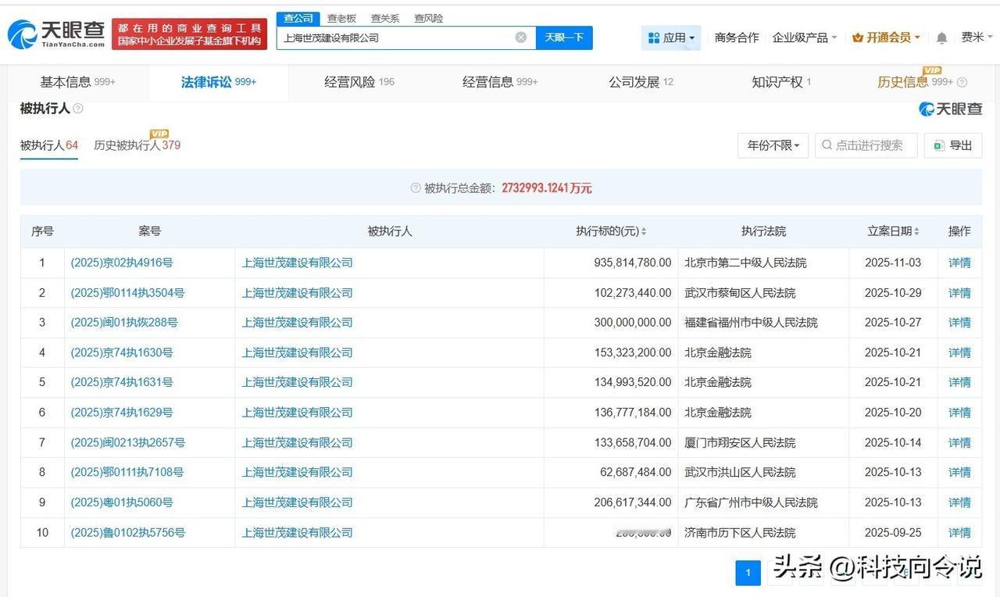Click page 1 in the pagination bar
The image size is (1000, 597).
[748, 572]
